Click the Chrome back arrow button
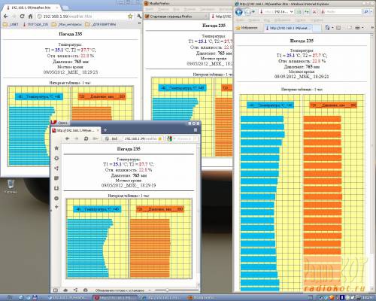The width and height of the screenshot is (376, 301). pos(5,17)
